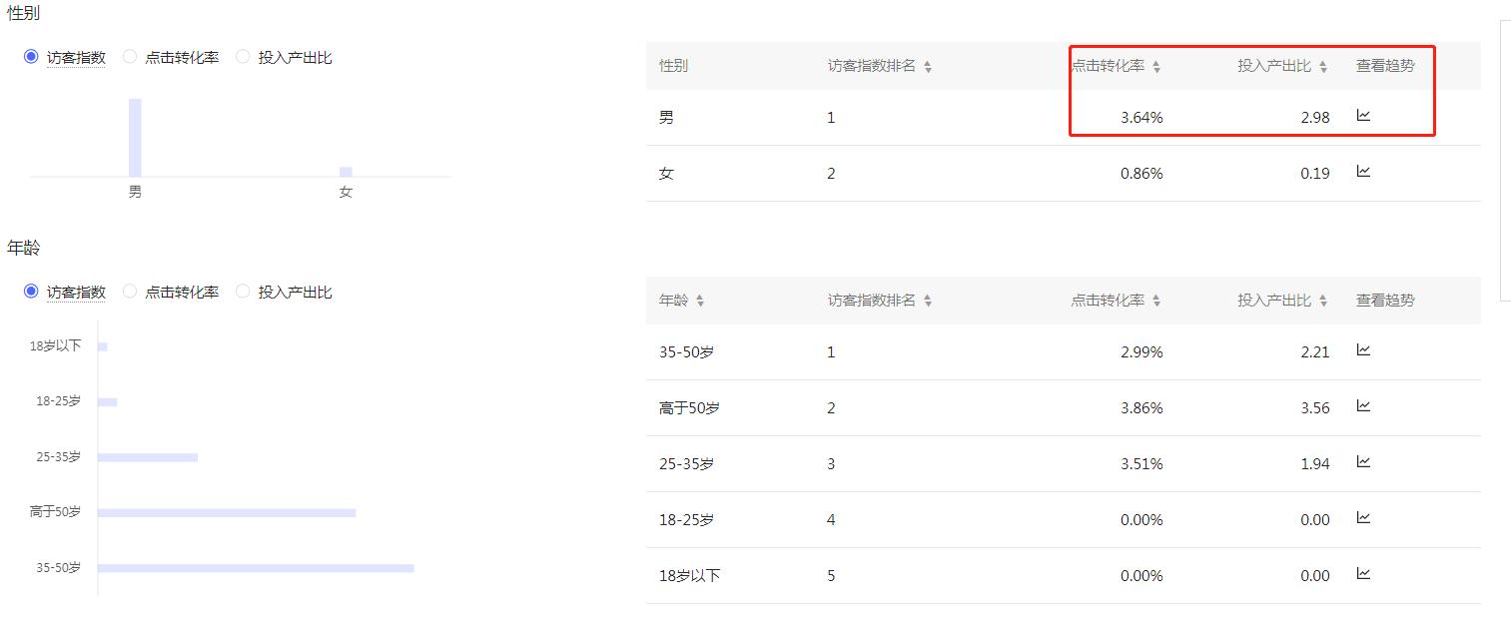Image resolution: width=1511 pixels, height=635 pixels.
Task: Select 访客指数 option in gender section
Action: 32,57
